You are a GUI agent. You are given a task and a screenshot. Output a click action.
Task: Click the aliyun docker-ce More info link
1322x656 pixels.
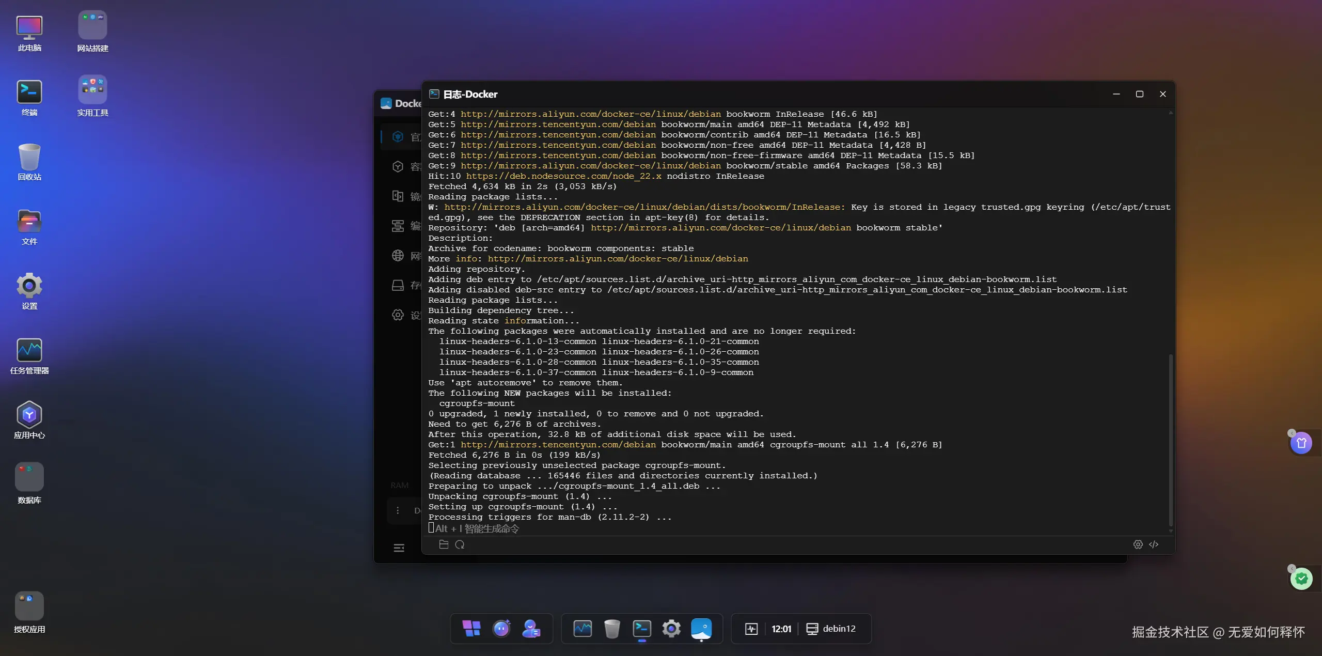tap(618, 259)
